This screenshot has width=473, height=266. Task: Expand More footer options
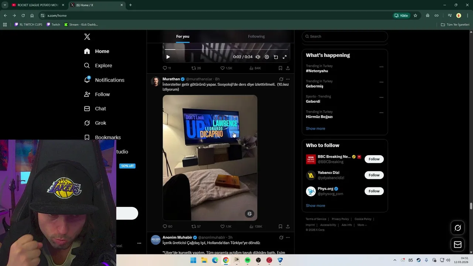tap(362, 225)
